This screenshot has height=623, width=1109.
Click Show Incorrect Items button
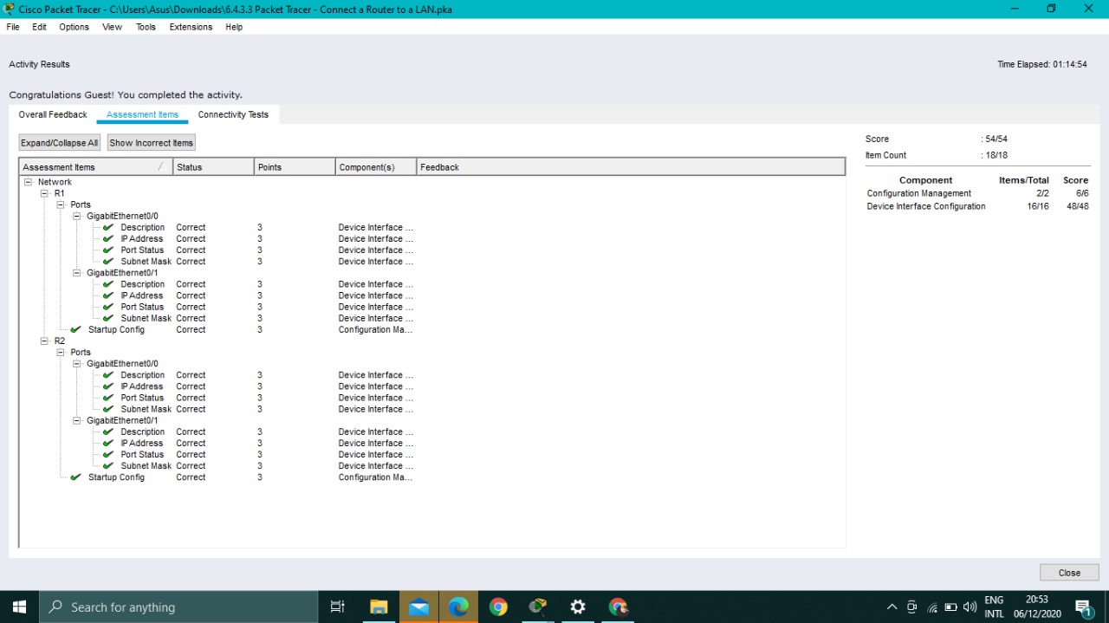(152, 143)
